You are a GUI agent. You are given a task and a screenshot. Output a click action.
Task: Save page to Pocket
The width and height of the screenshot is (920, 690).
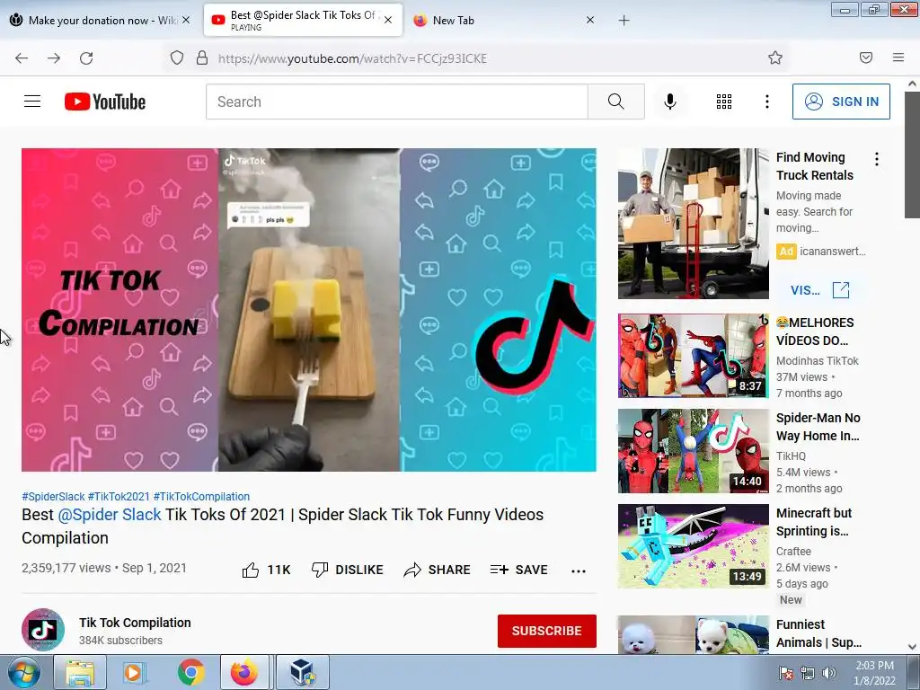click(866, 57)
